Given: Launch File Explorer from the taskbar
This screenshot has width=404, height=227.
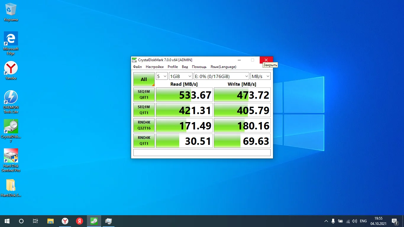Looking at the screenshot, I should pyautogui.click(x=51, y=221).
